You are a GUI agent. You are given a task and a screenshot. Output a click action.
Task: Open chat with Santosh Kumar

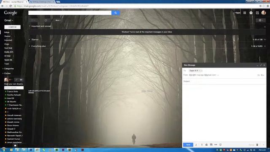tap(13, 139)
